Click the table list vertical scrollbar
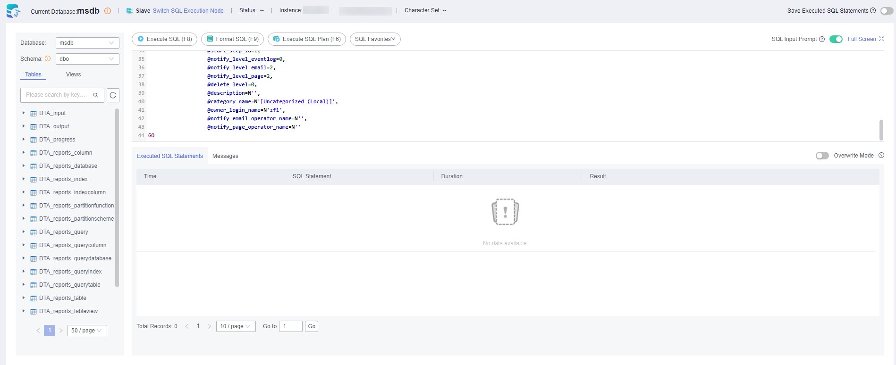This screenshot has width=896, height=365. coord(117,198)
